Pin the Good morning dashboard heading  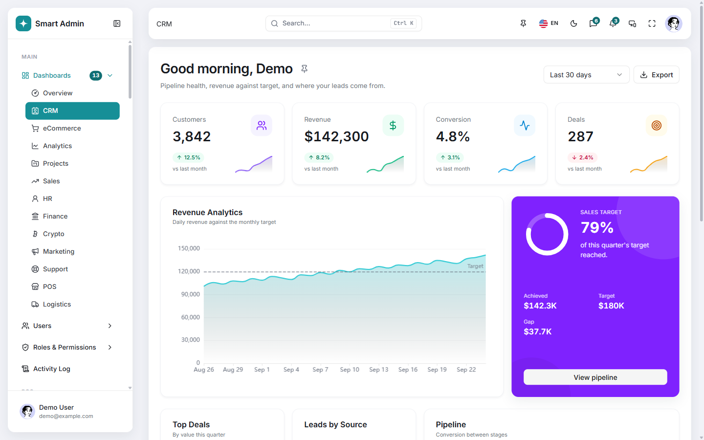click(304, 69)
